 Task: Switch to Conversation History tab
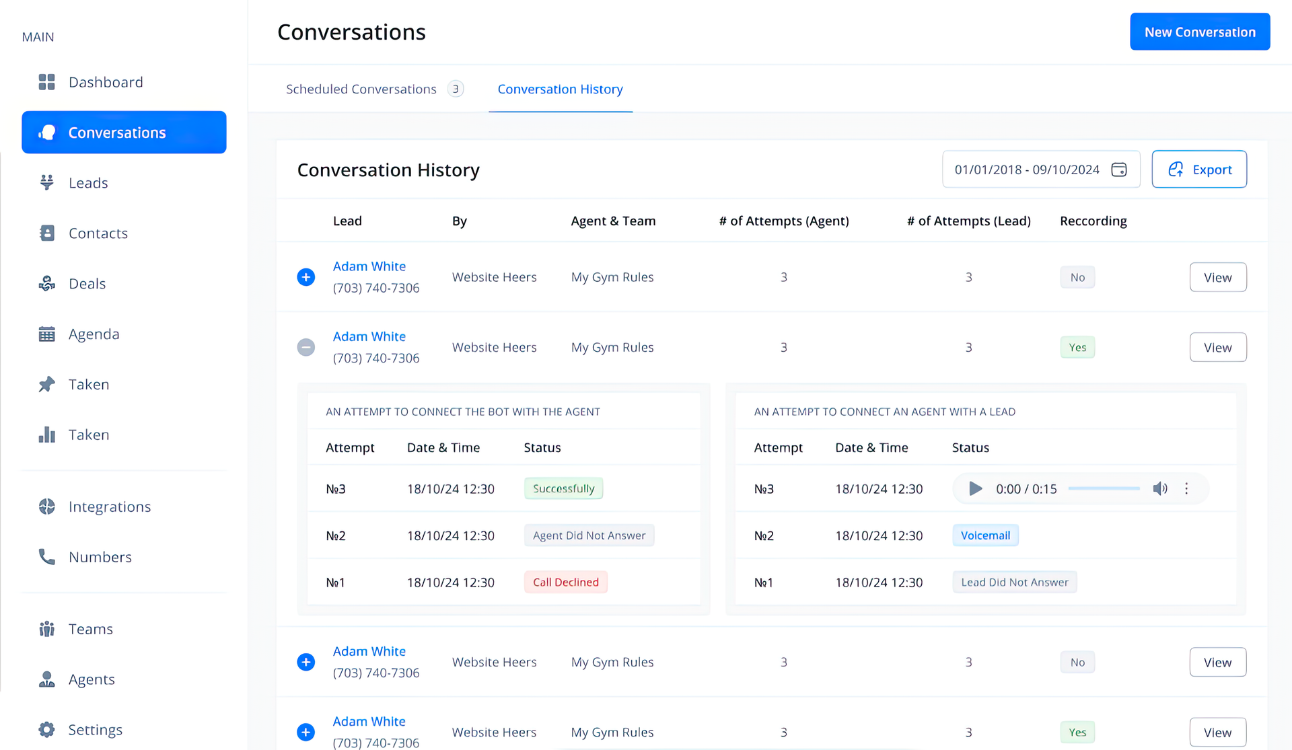click(560, 88)
